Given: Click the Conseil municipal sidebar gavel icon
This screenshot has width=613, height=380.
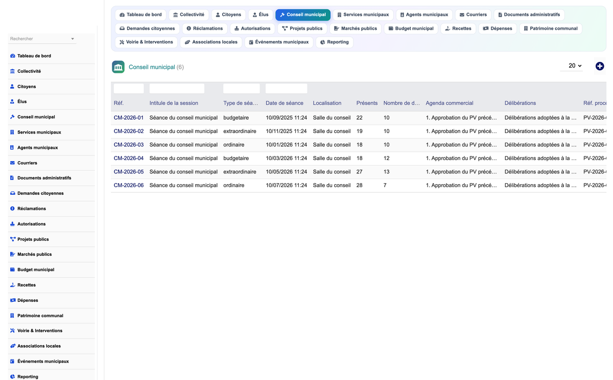Looking at the screenshot, I should (x=12, y=117).
